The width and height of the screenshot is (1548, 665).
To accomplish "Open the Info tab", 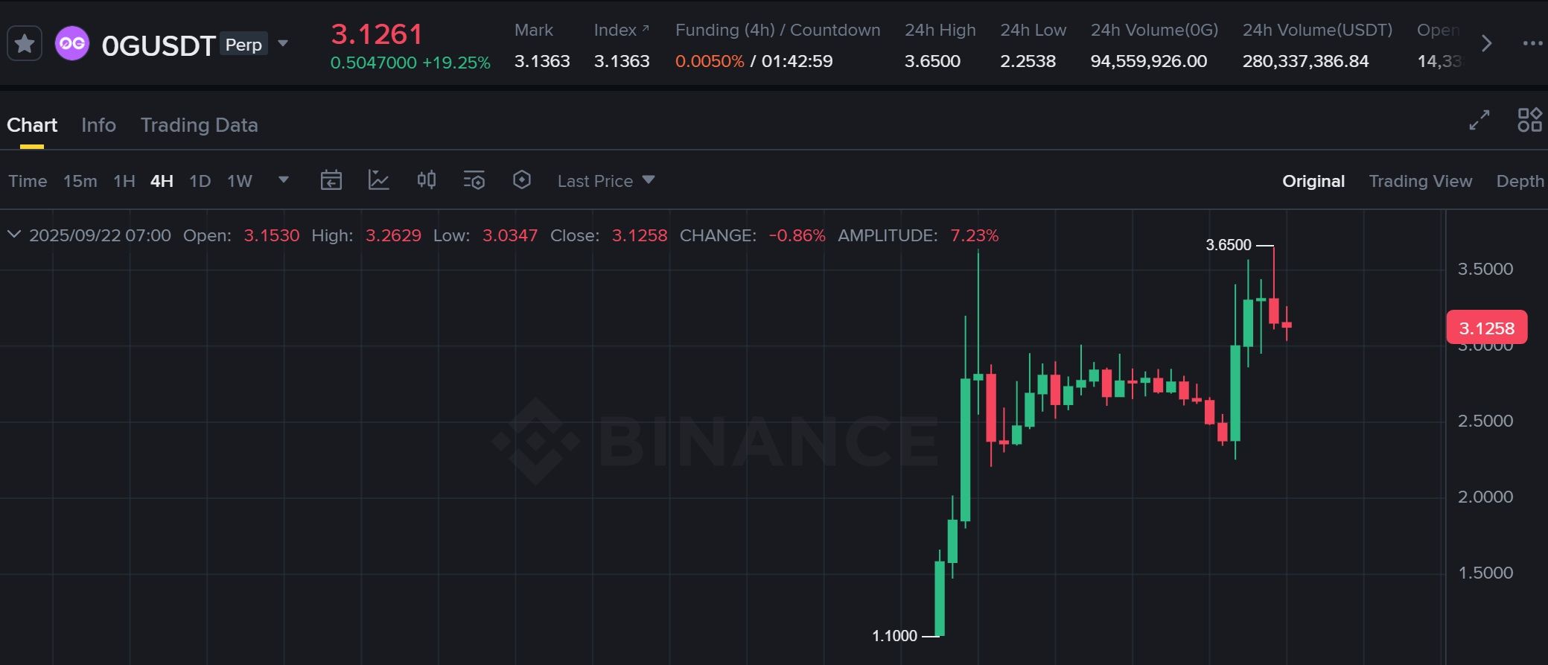I will [x=98, y=124].
